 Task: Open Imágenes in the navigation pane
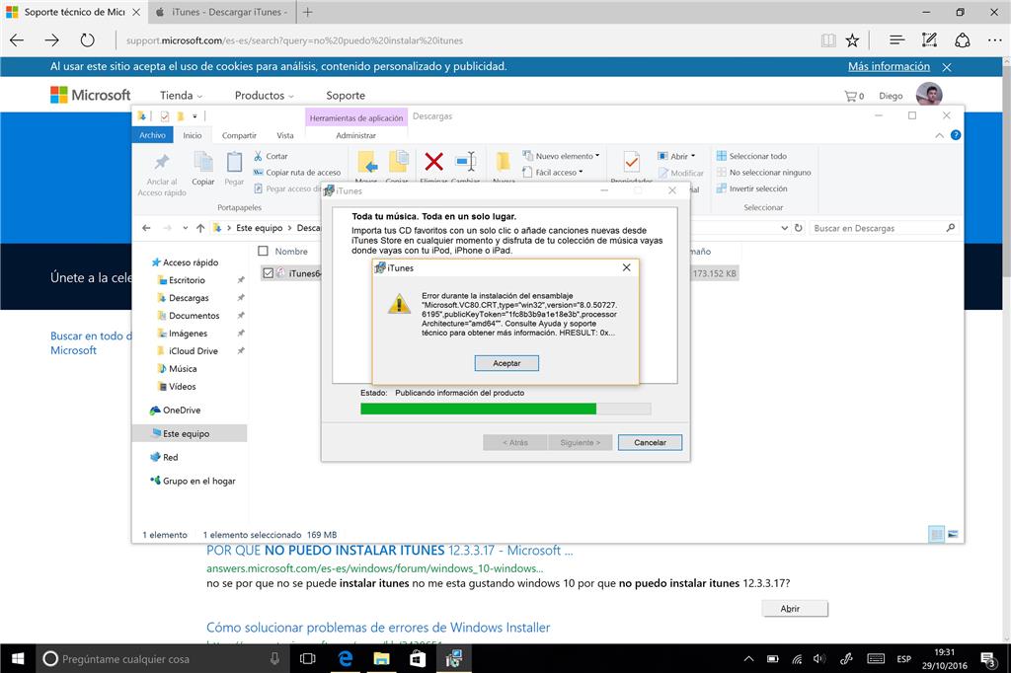coord(182,334)
